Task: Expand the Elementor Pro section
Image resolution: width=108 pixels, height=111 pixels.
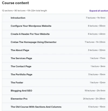Action: (x=55, y=99)
